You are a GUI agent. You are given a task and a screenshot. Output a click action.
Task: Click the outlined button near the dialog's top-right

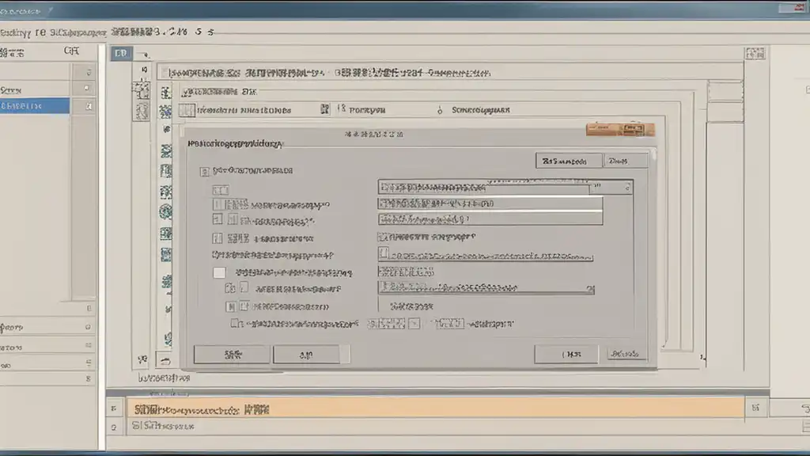(x=568, y=161)
